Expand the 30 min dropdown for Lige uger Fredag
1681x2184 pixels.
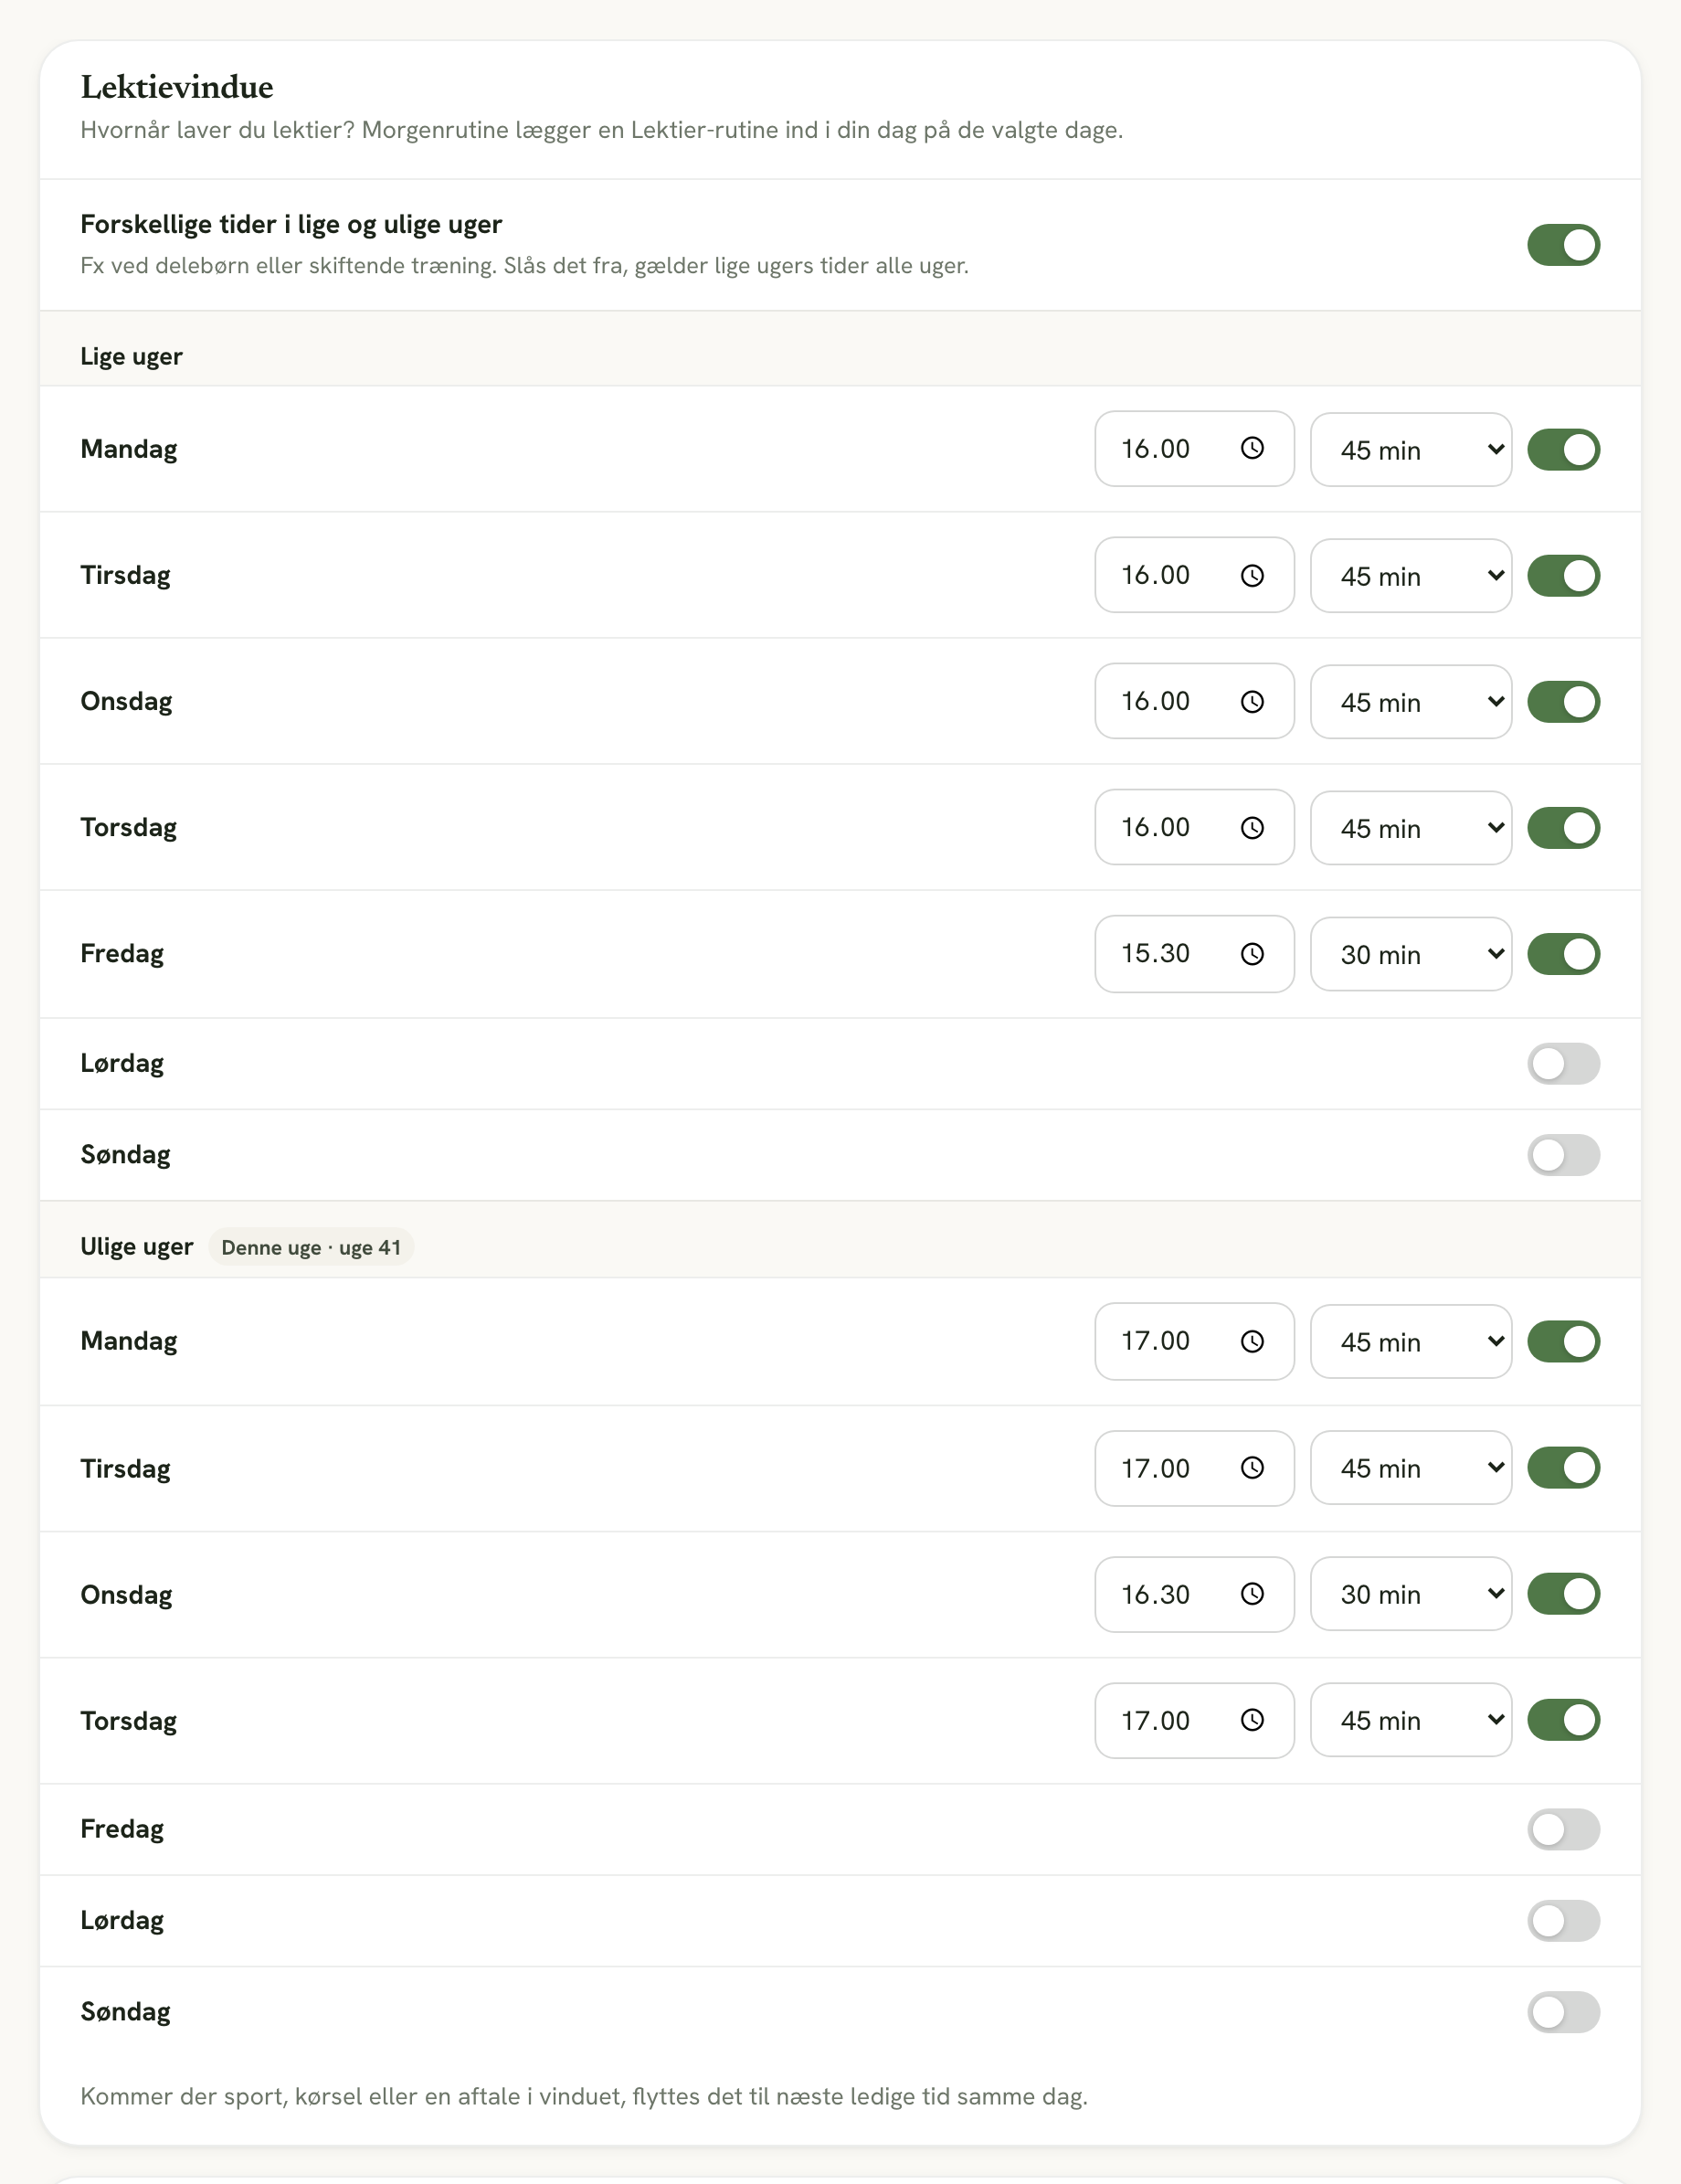[1411, 954]
